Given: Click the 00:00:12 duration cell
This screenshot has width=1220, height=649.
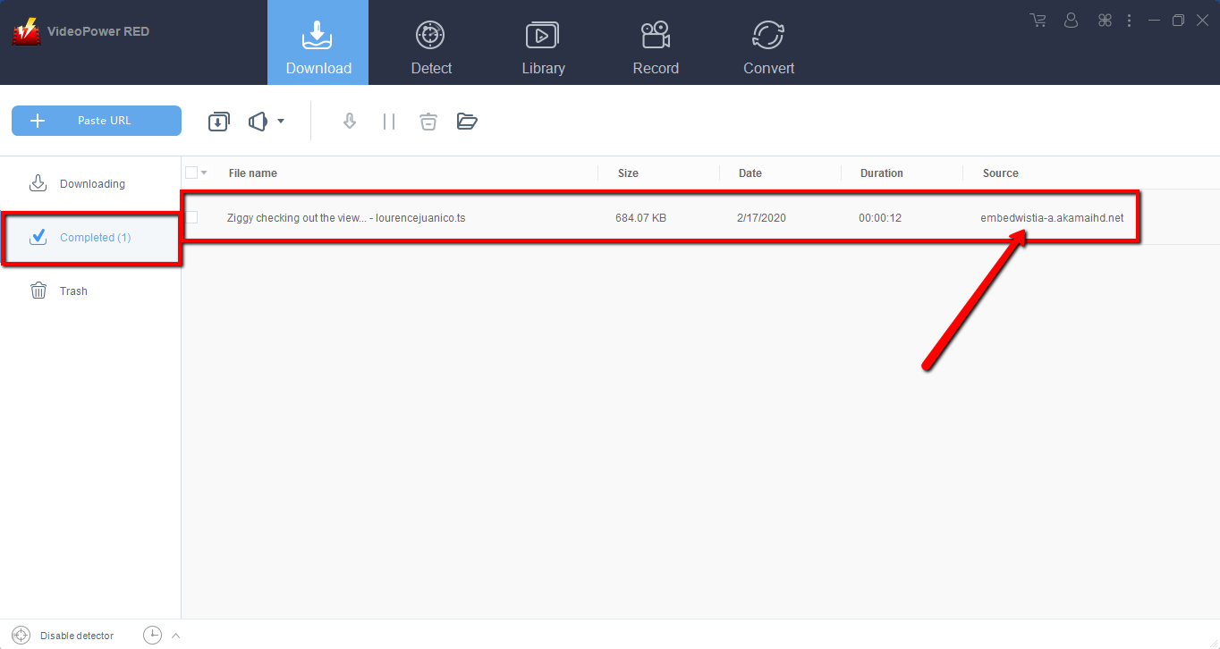Looking at the screenshot, I should tap(880, 218).
